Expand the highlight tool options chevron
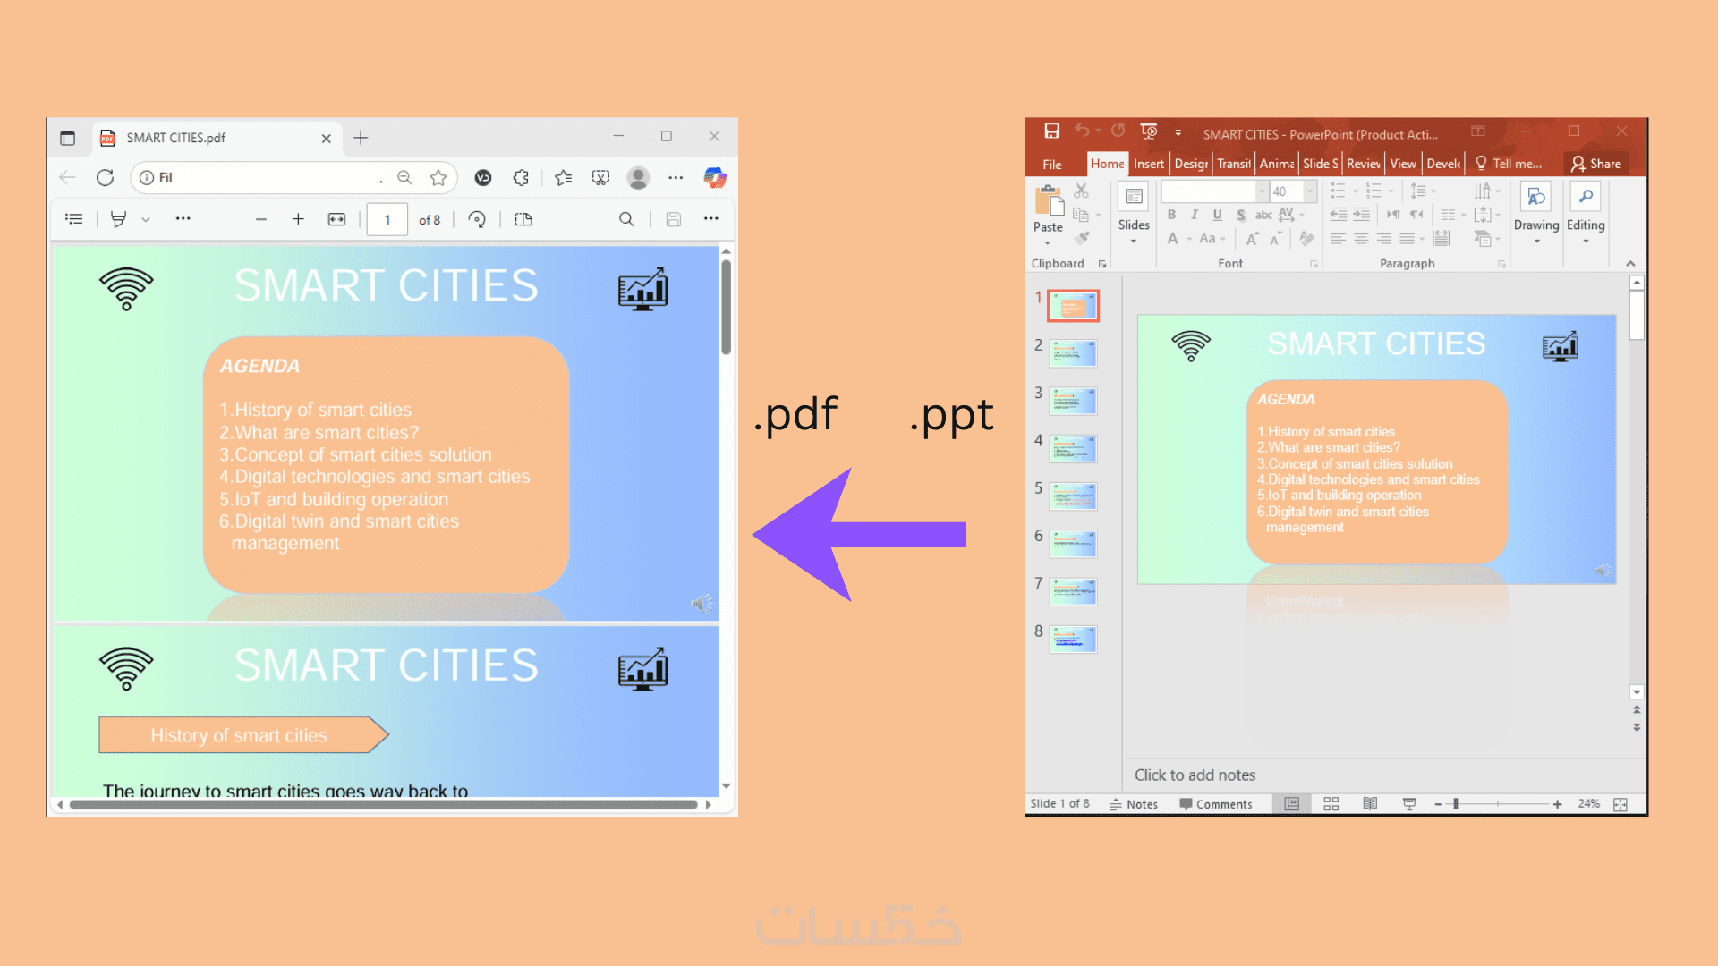Screen dimensions: 1718x966 (x=145, y=219)
